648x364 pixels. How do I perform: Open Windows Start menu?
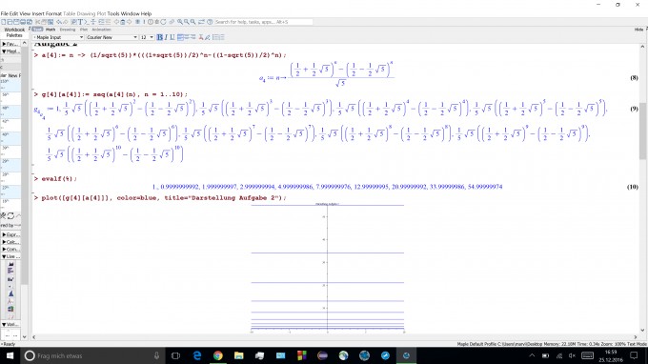10,355
